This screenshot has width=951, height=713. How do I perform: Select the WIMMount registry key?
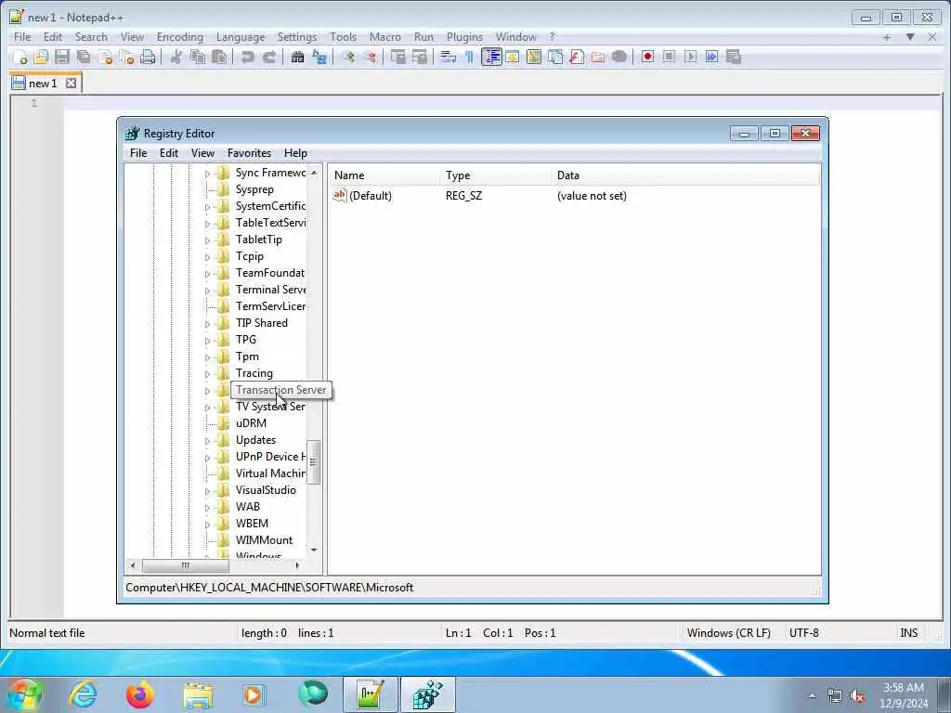click(x=264, y=540)
